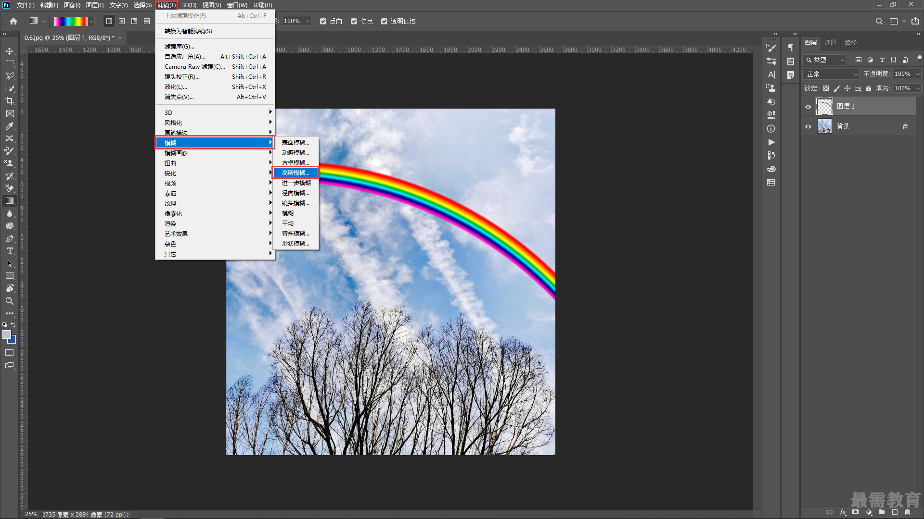Choose 径向模糊... from submenu
This screenshot has height=519, width=924.
(295, 193)
